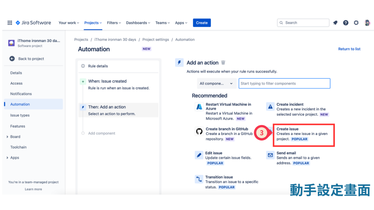Open the settings gear icon

tap(356, 23)
